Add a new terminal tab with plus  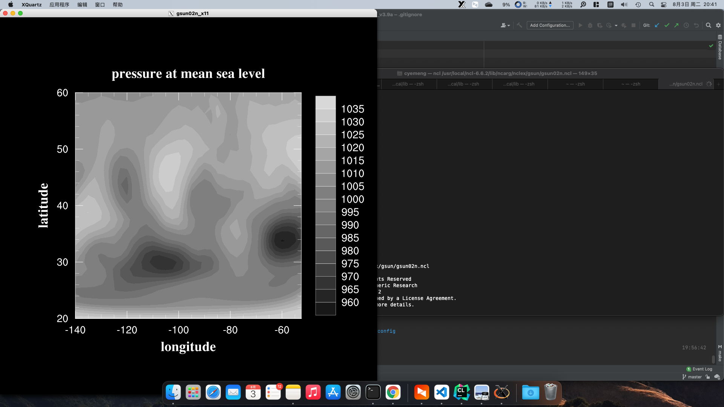click(719, 84)
